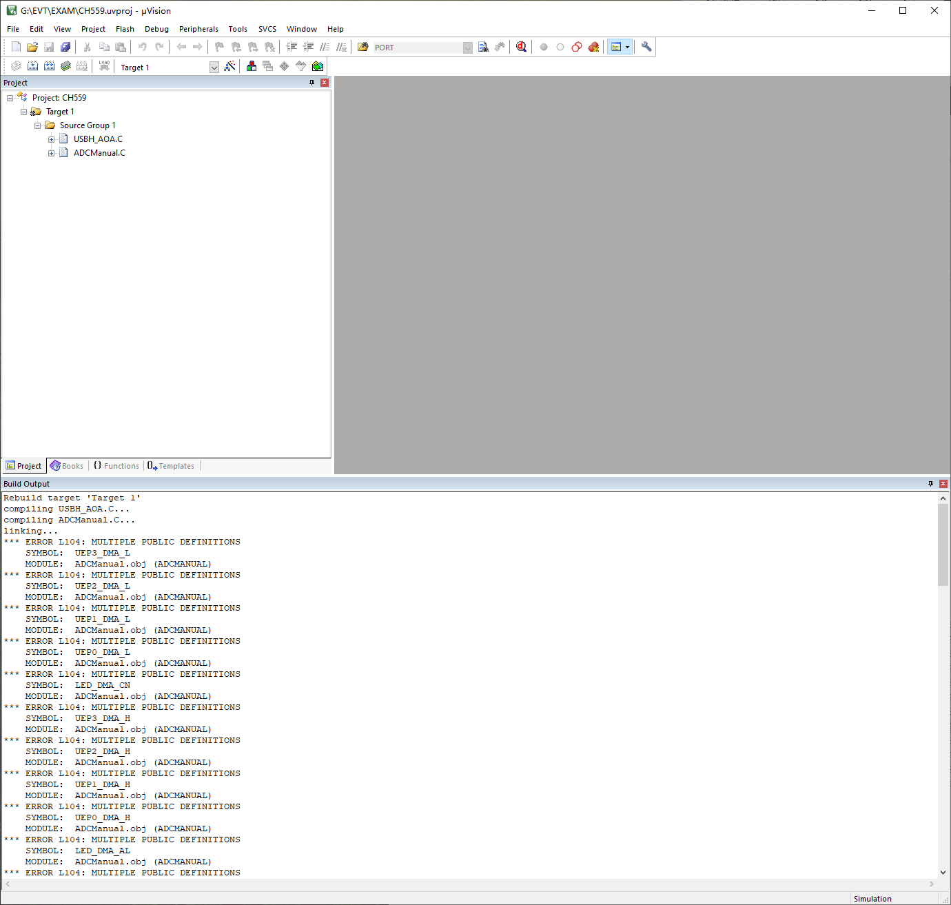
Task: Open the Peripherals menu
Action: 198,29
